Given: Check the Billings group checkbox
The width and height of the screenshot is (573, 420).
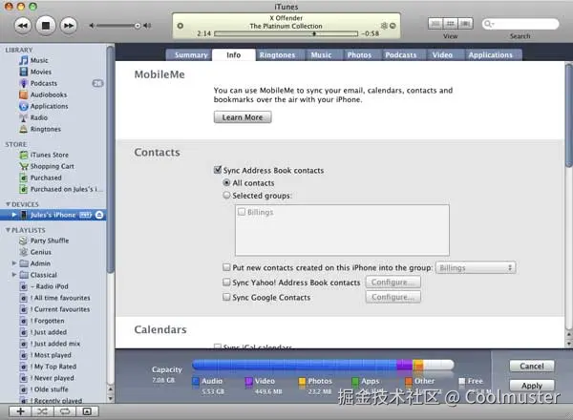Looking at the screenshot, I should pyautogui.click(x=242, y=212).
